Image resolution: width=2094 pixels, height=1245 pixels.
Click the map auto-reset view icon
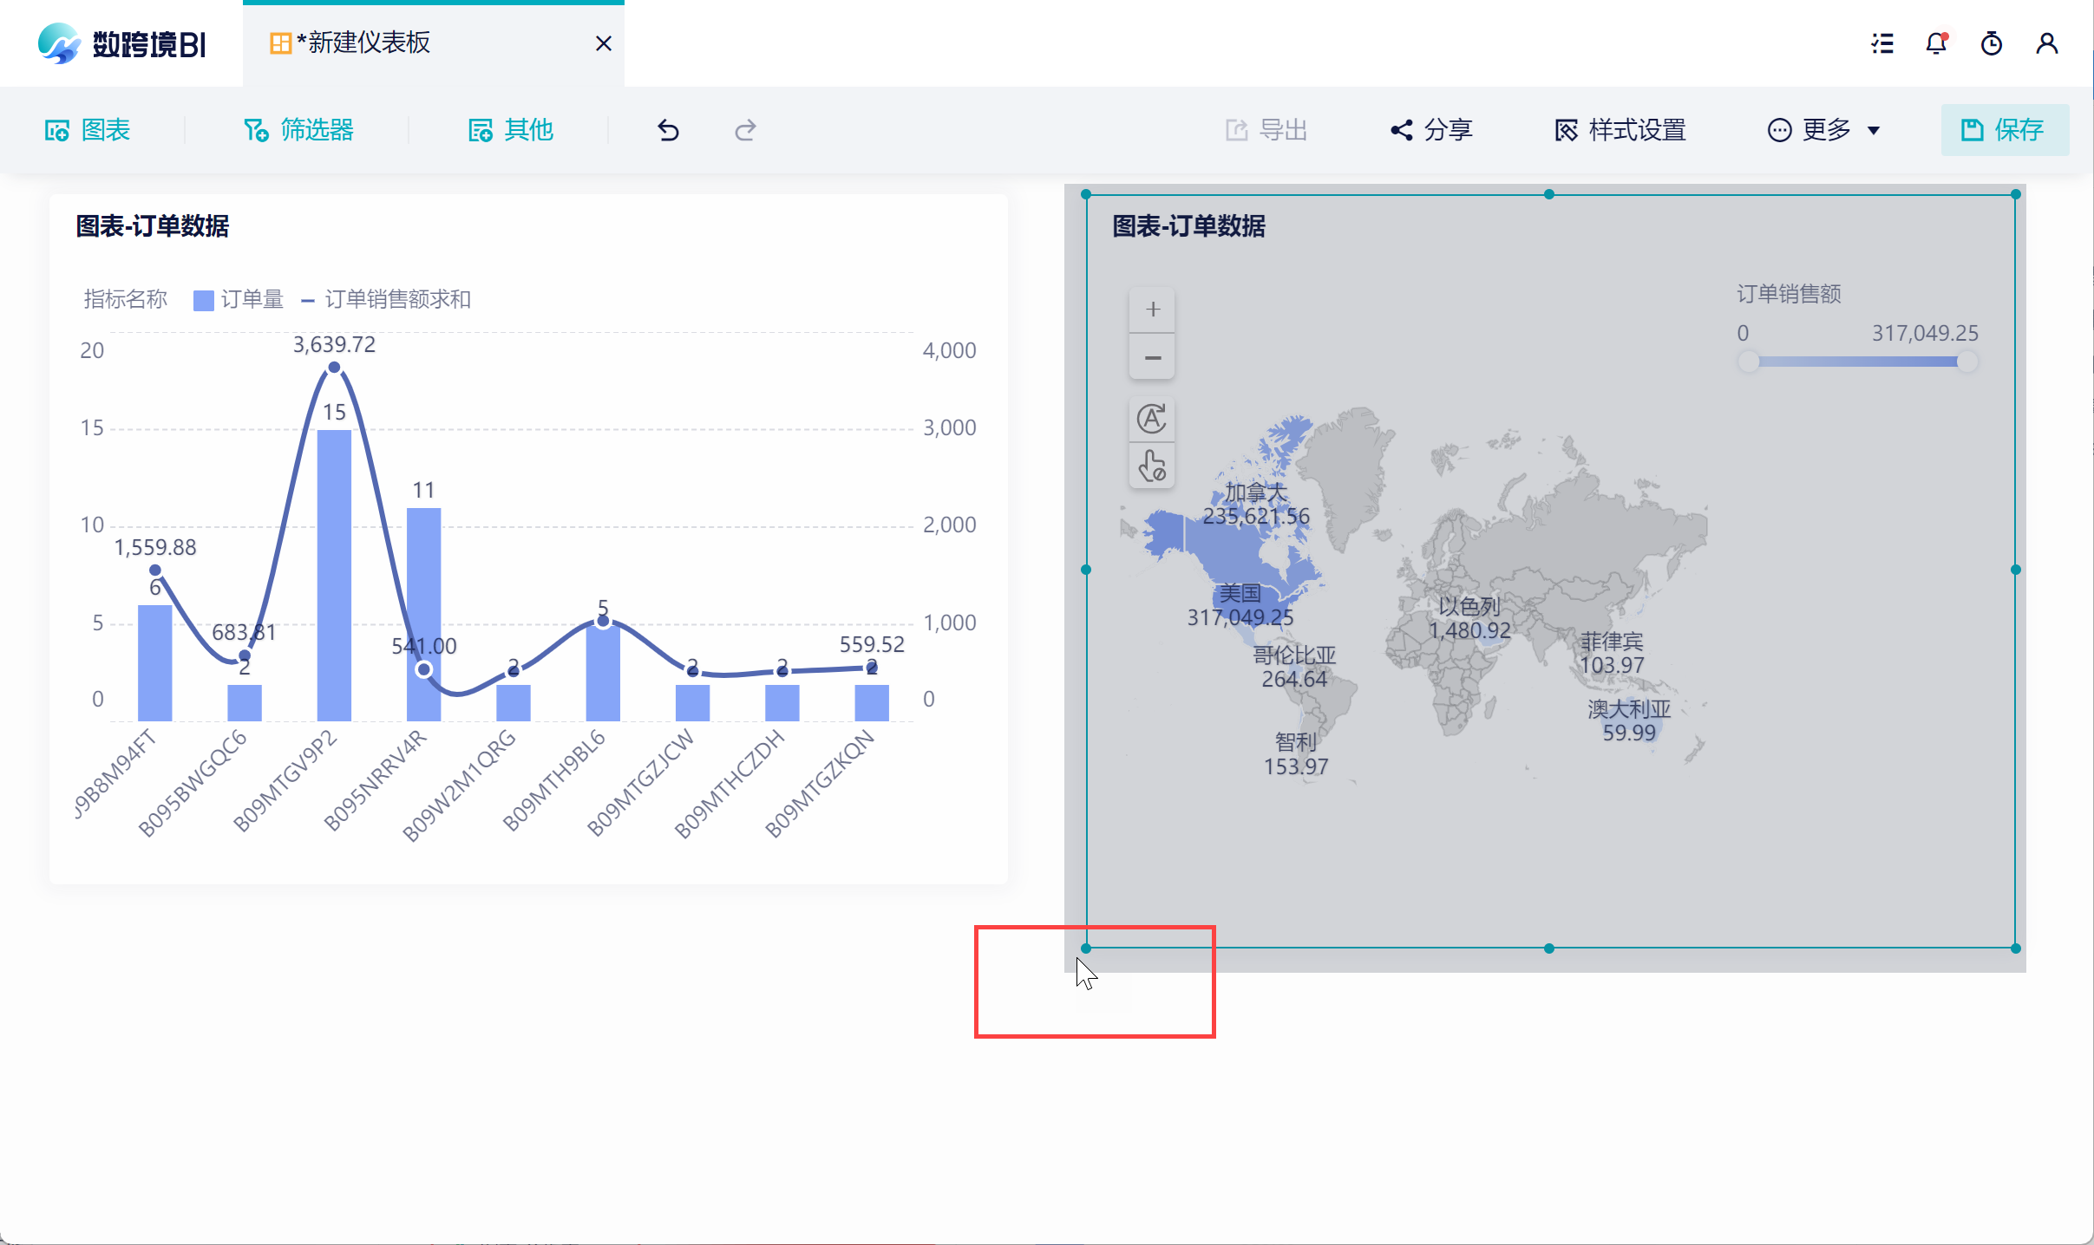coord(1152,419)
